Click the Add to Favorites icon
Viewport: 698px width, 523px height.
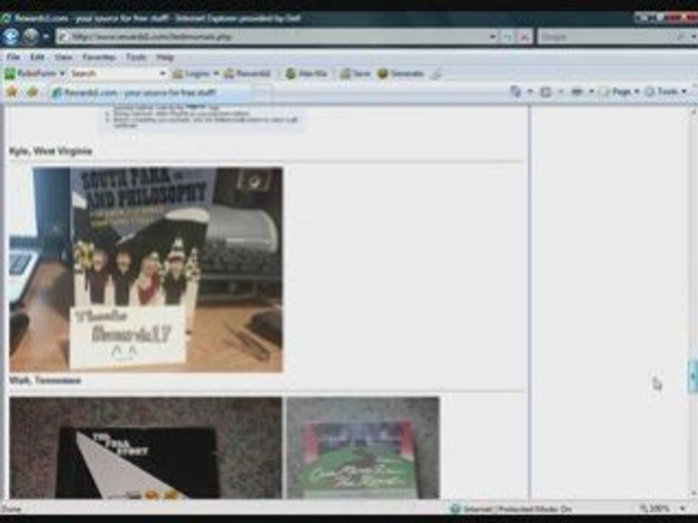click(x=32, y=92)
